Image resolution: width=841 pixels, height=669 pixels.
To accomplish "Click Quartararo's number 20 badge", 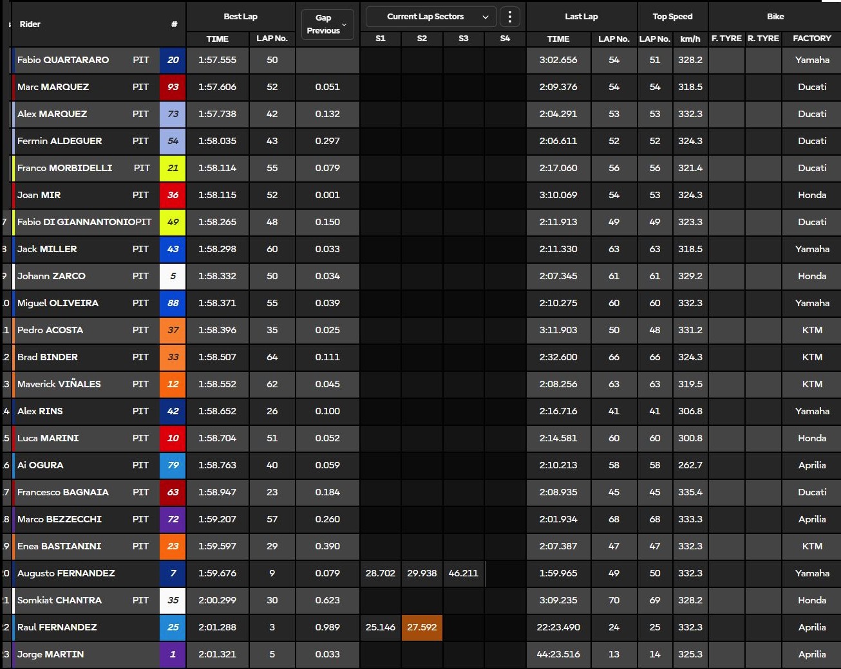I will pos(173,60).
